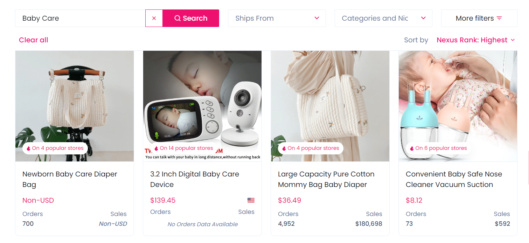This screenshot has height=243, width=529.
Task: Click the flame icon on the Mommy Bag badge
Action: tap(284, 148)
